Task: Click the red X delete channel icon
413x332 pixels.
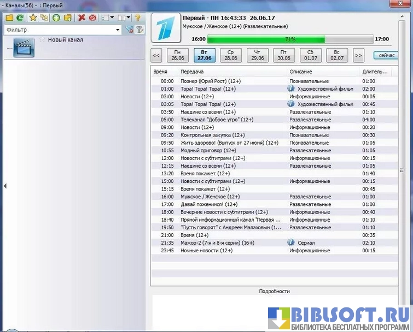Action: pyautogui.click(x=82, y=17)
